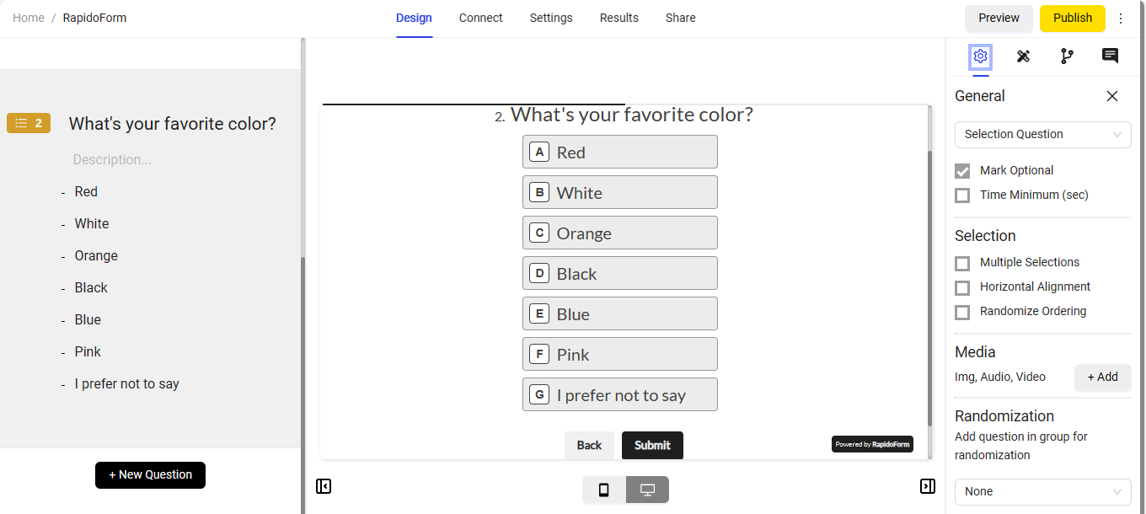Screen dimensions: 1146x514
Task: Collapse the left panel icon
Action: (324, 486)
